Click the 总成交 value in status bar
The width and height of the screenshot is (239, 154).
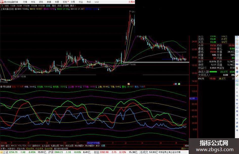click(153, 152)
